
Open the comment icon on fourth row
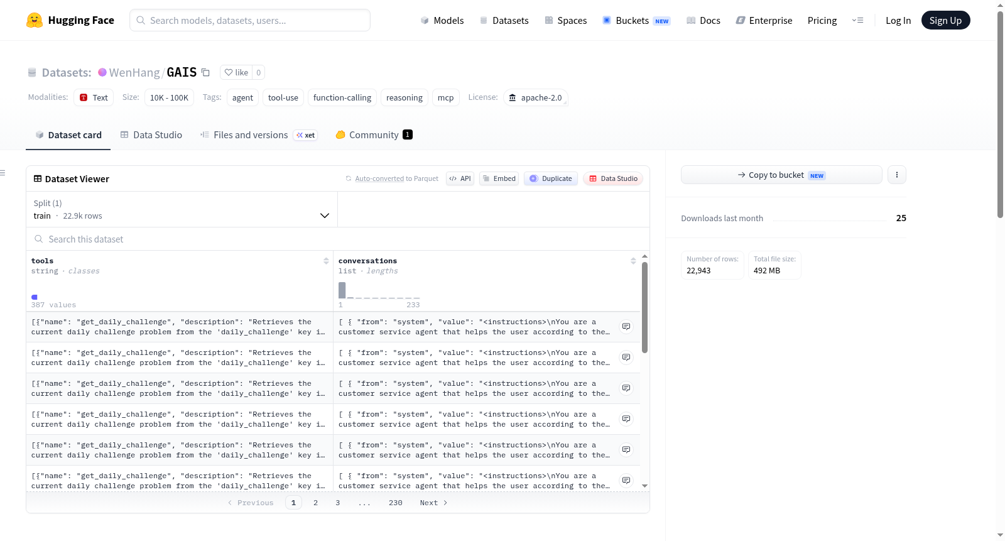626,419
